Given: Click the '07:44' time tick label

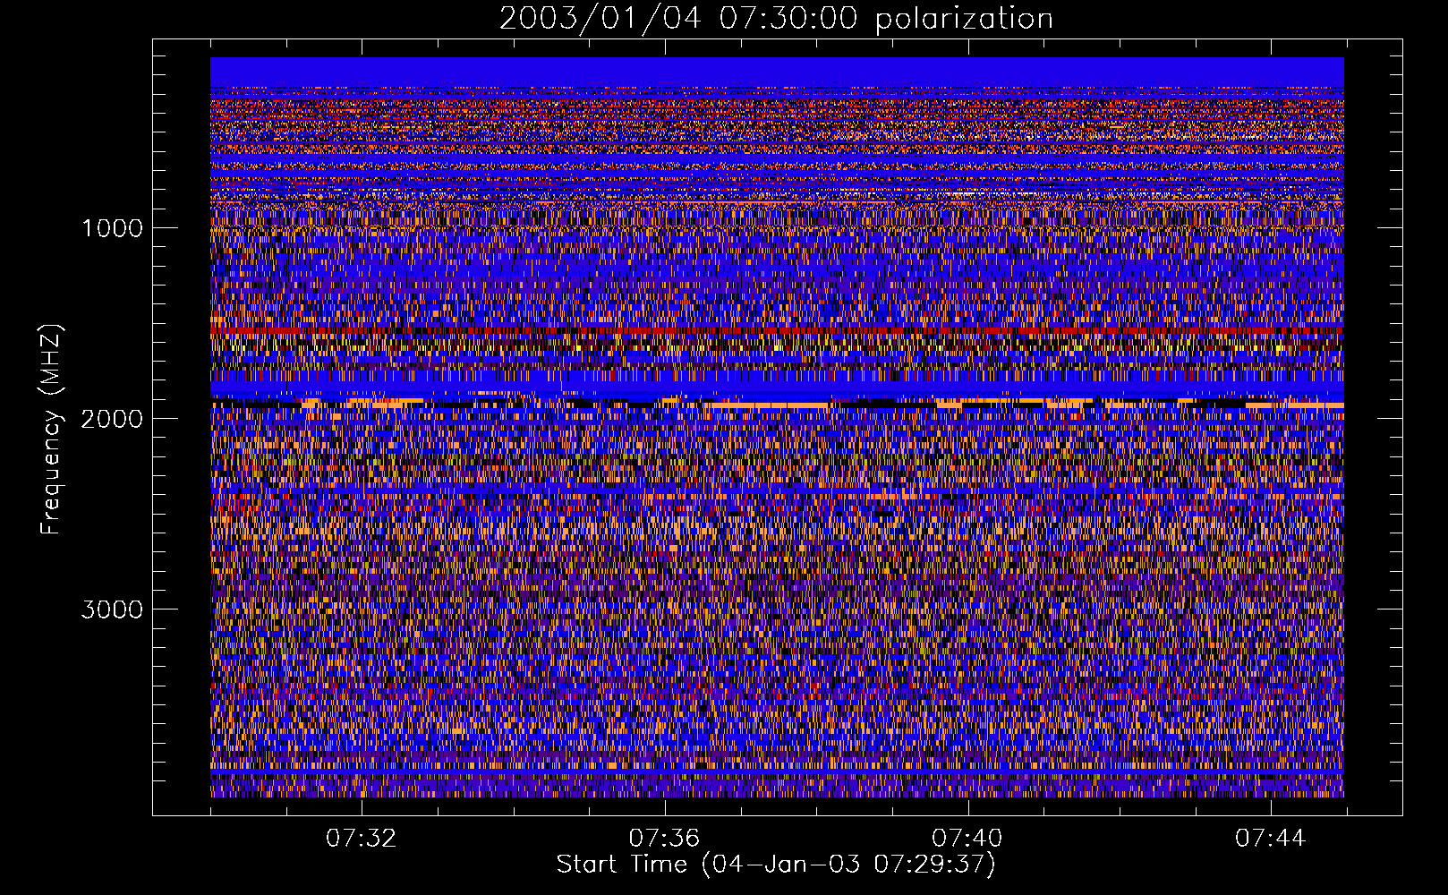Looking at the screenshot, I should (1271, 839).
